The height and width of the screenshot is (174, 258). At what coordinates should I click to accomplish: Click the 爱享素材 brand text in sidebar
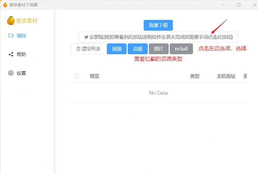click(27, 21)
